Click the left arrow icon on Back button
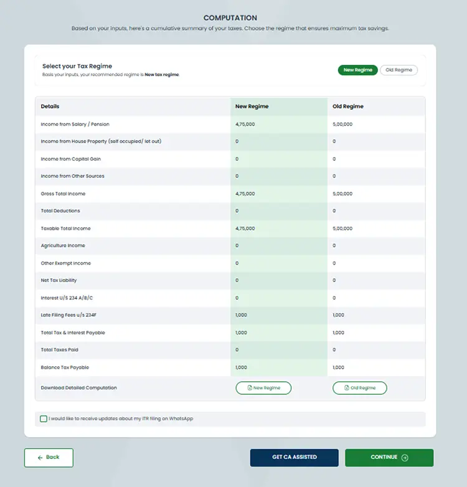 (40, 458)
